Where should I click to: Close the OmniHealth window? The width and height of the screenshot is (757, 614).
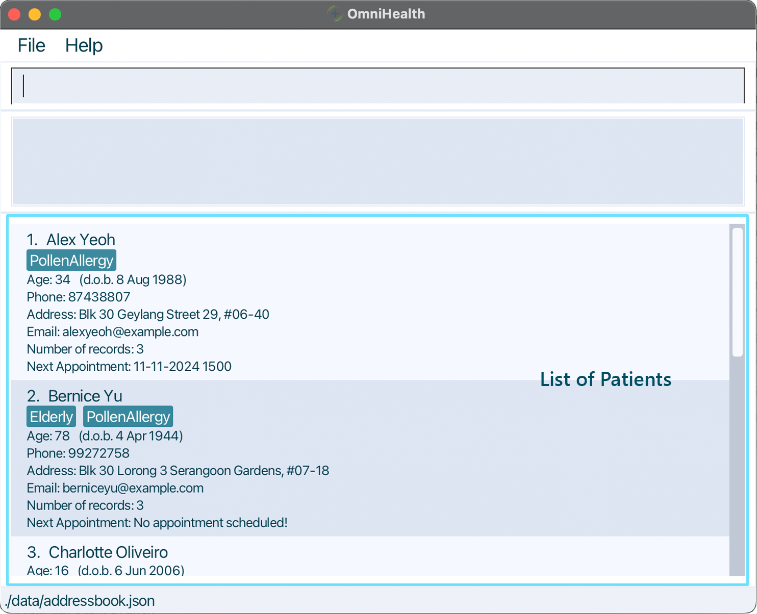15,14
